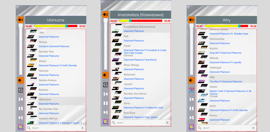The image size is (270, 132).
Task: Click volume slider knob in Ukimuona player
Action: [x=21, y=26]
